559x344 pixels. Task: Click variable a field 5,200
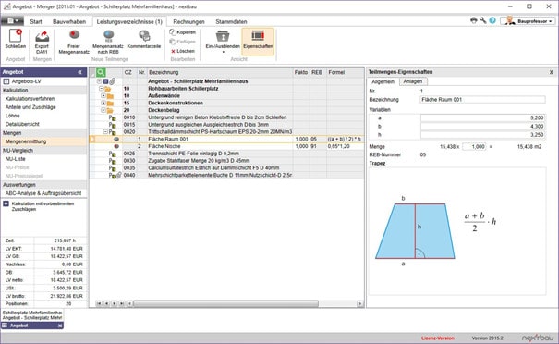(x=482, y=117)
